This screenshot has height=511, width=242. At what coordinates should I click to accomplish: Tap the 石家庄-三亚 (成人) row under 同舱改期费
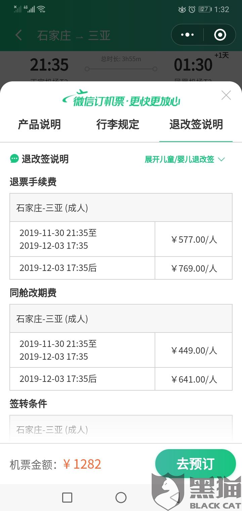(121, 319)
